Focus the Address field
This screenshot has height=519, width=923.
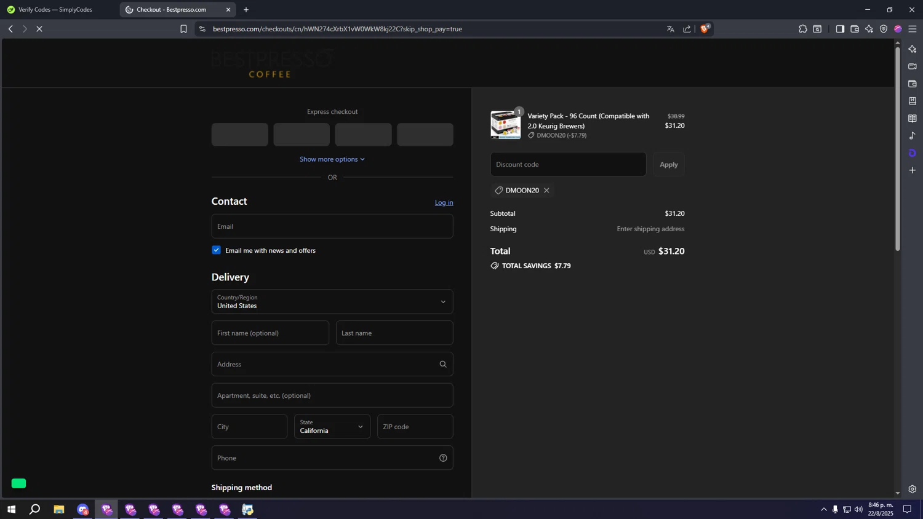point(332,364)
